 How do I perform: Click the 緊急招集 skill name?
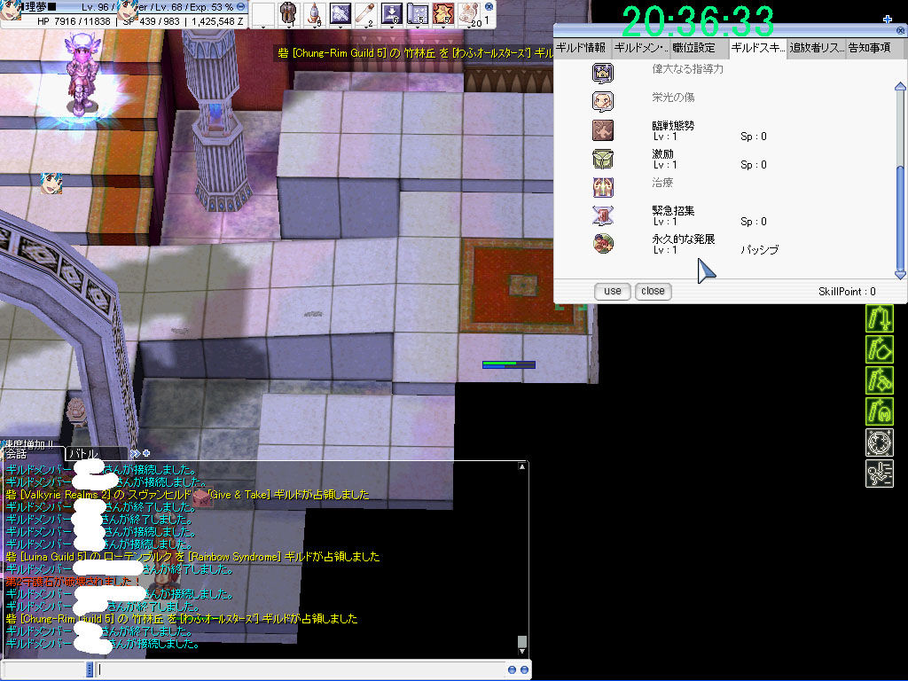tap(673, 210)
